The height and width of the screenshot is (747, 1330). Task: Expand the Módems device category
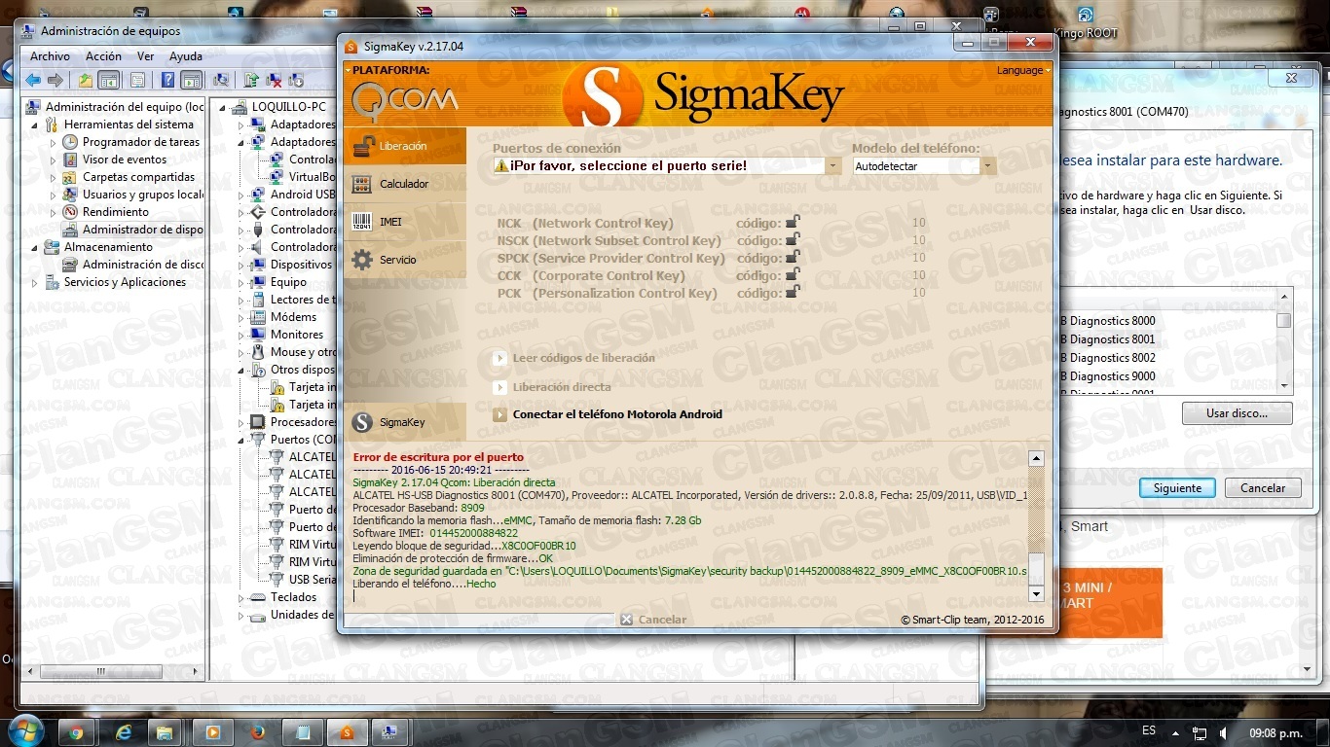[240, 317]
